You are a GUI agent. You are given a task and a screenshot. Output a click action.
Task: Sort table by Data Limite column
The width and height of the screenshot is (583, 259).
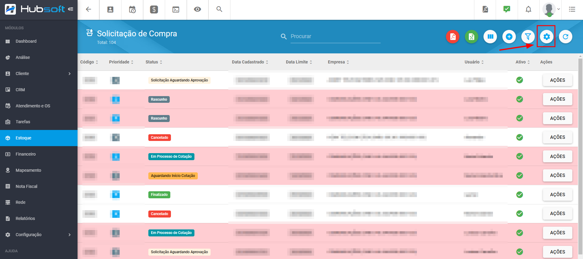click(299, 62)
